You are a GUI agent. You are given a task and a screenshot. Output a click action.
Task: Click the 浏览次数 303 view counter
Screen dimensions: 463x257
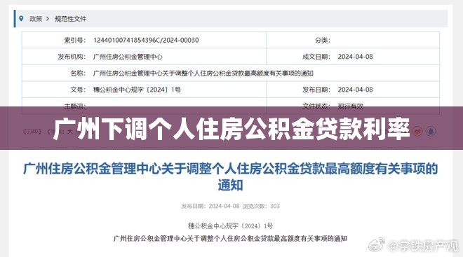pyautogui.click(x=261, y=206)
